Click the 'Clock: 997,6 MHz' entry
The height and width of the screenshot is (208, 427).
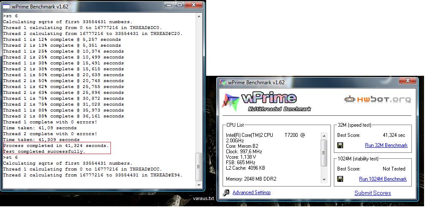244,152
